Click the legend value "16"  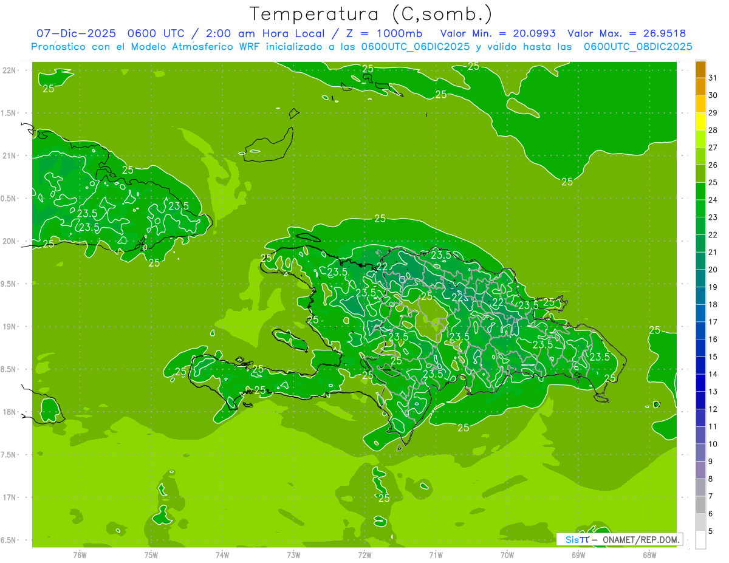tap(713, 340)
